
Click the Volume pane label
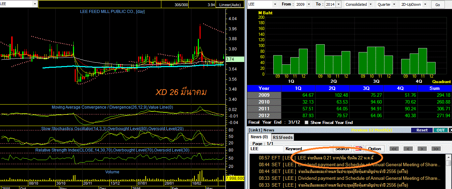112,172
